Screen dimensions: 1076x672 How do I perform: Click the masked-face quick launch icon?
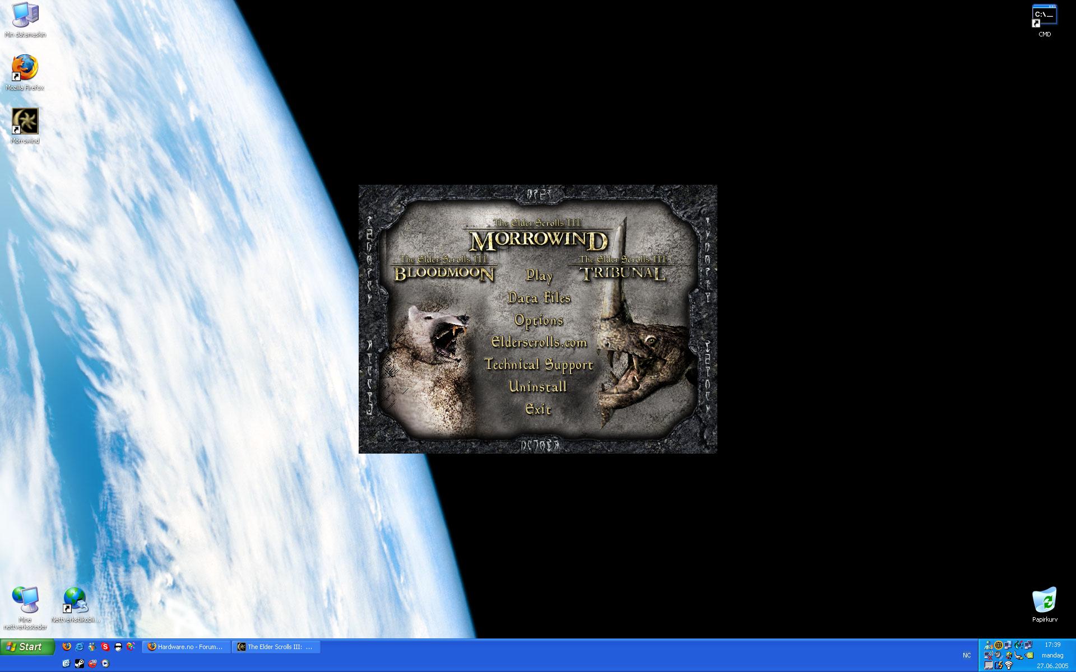(x=118, y=646)
